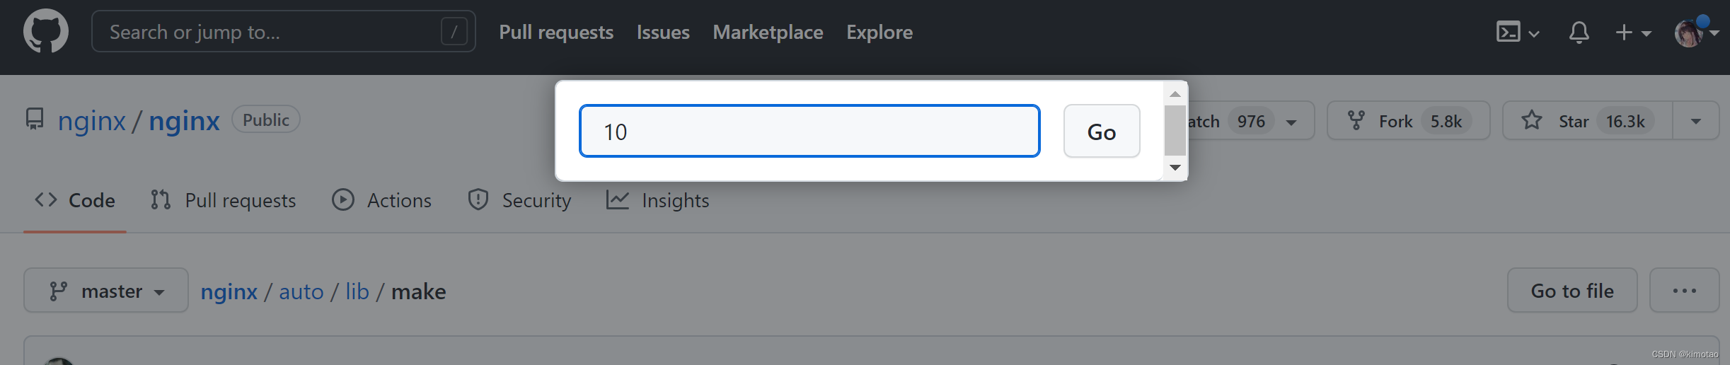Open the auto folder breadcrumb link

click(301, 291)
